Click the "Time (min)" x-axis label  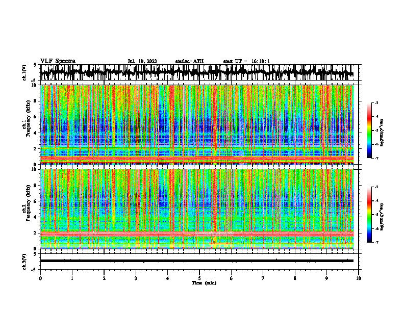[204, 283]
